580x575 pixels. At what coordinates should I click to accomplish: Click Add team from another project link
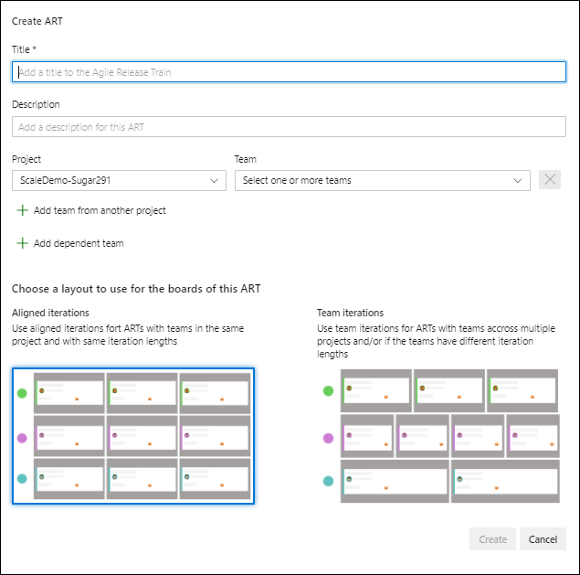[100, 210]
